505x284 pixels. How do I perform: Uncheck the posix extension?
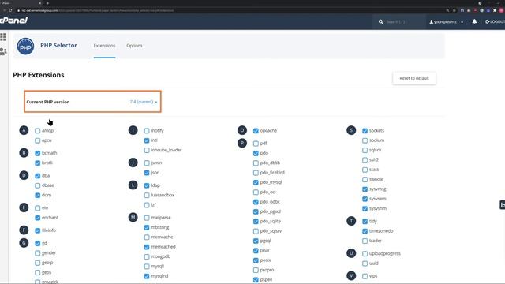tap(256, 260)
